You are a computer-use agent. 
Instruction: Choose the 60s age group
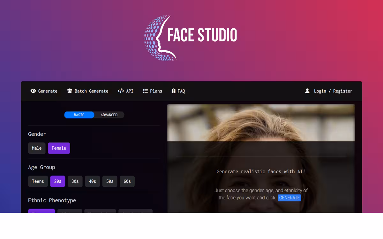127,181
